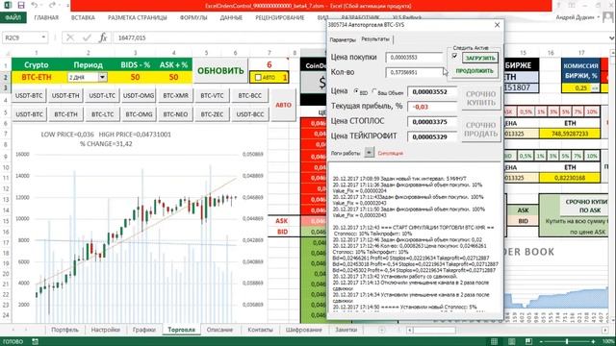Click sheet tab scroll left arrow

[13, 330]
